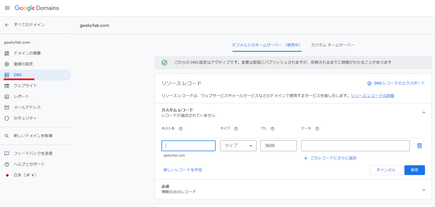Screen dimensions: 435x207
Task: Click 新しいレコードを作成 link
Action: [x=183, y=170]
